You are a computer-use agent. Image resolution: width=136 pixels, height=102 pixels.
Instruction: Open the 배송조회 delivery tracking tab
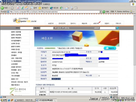point(84,23)
